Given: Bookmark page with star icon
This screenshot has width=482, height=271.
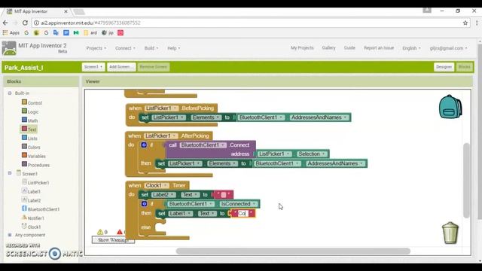Looking at the screenshot, I should [465, 23].
